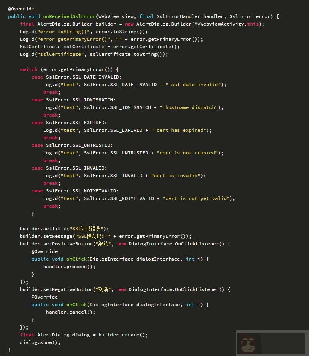Click the "cert has expired" string

click(x=179, y=130)
